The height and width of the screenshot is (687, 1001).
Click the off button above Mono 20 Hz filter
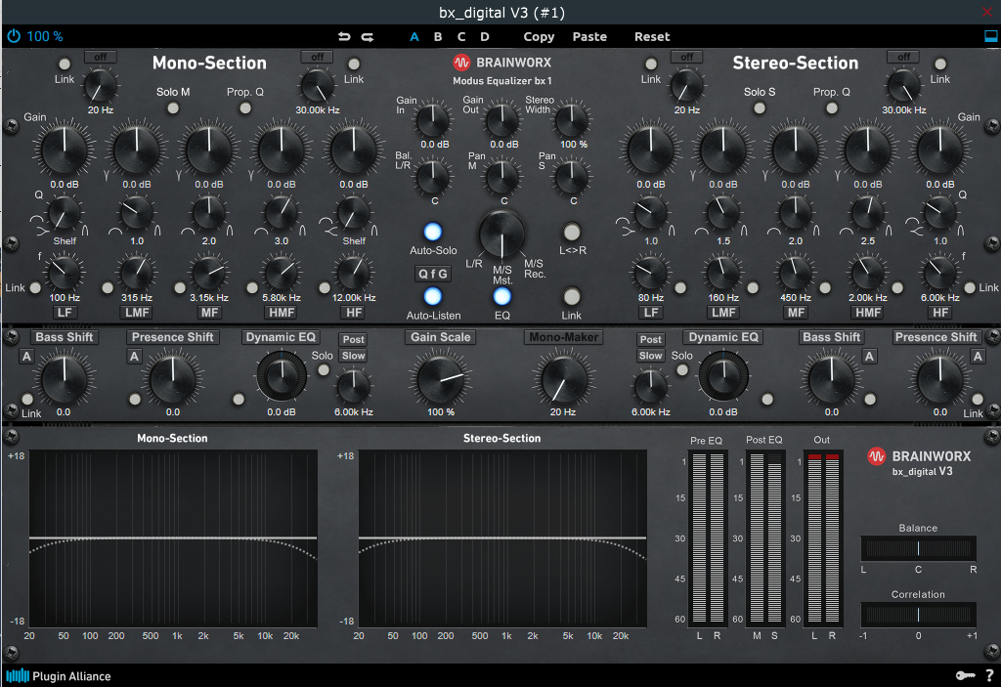(x=101, y=57)
